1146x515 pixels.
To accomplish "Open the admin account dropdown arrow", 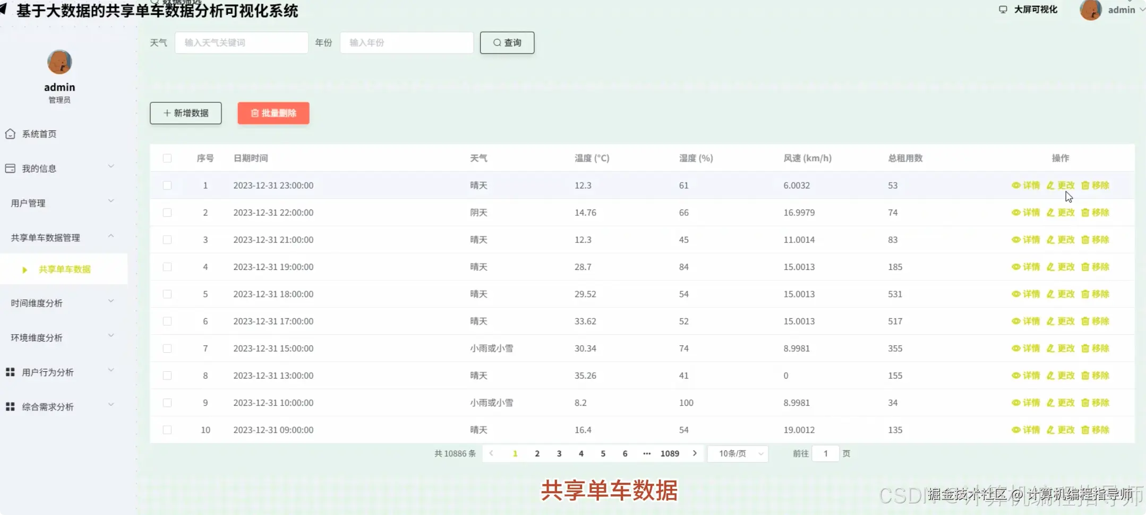I will [x=1142, y=10].
